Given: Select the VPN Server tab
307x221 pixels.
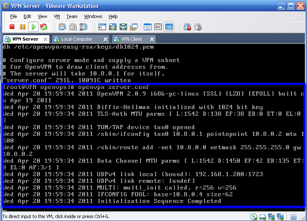Looking at the screenshot, I should click(x=26, y=39).
